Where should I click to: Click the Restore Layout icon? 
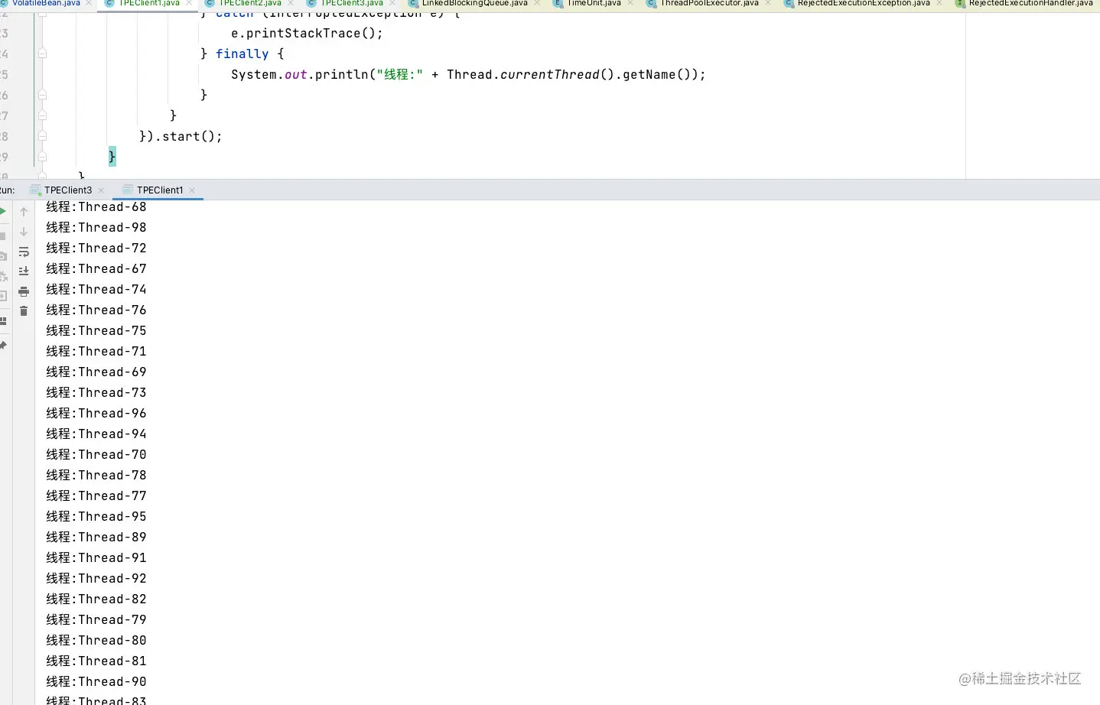tap(3, 321)
